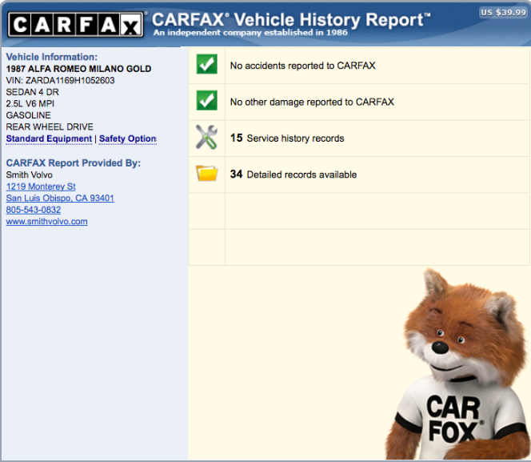Click the CARFAX Report Provided By heading

pyautogui.click(x=73, y=163)
